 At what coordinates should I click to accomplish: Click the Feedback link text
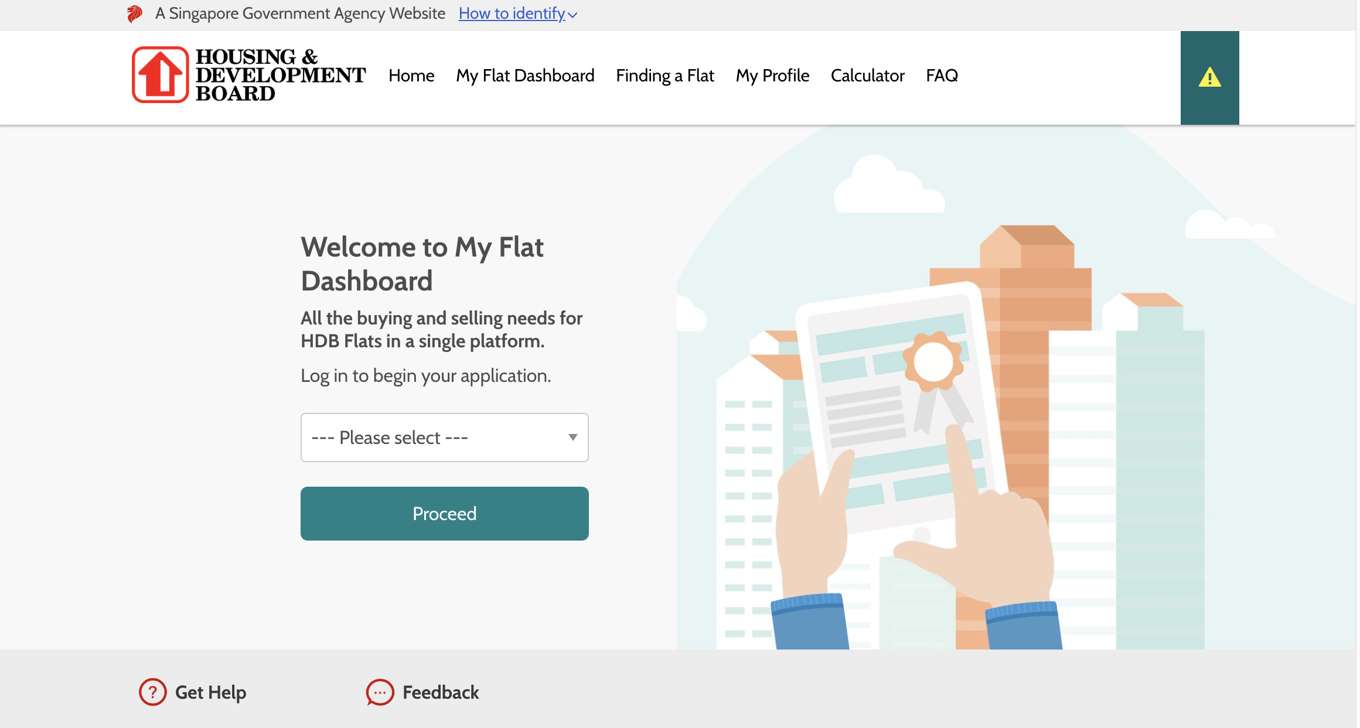coord(441,692)
